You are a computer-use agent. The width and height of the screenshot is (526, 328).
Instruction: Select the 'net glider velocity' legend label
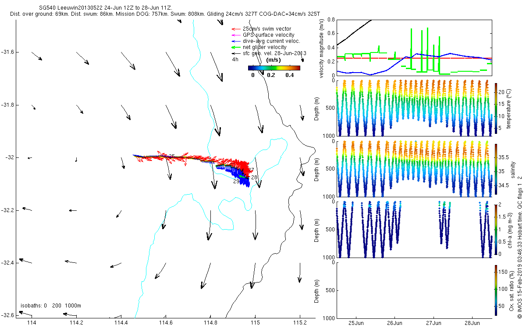tap(264, 47)
